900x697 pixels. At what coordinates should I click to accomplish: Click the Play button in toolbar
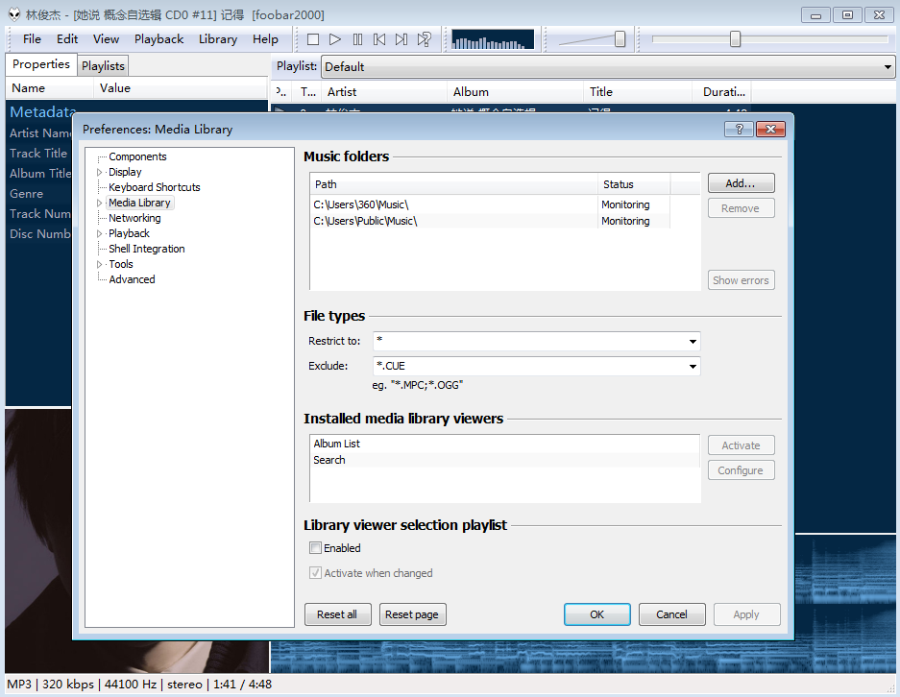(335, 39)
